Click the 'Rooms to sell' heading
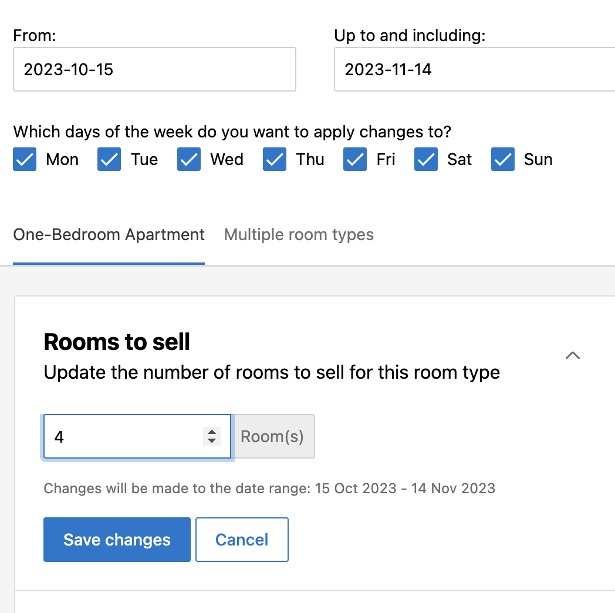 117,342
